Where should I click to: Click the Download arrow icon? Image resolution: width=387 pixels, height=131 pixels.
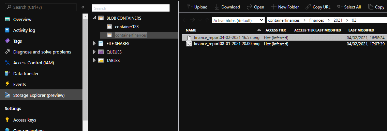(x=217, y=7)
